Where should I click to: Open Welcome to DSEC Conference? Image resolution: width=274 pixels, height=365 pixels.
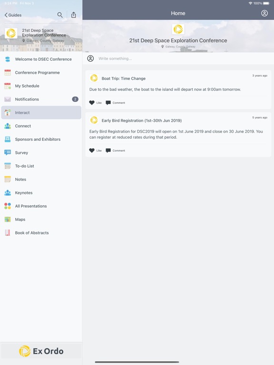coord(41,59)
